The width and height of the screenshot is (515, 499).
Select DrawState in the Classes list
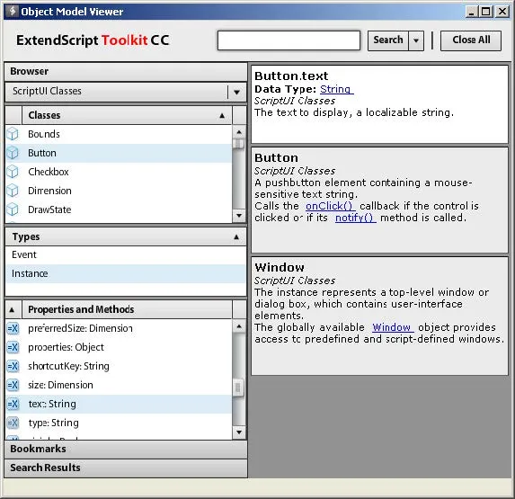119,209
